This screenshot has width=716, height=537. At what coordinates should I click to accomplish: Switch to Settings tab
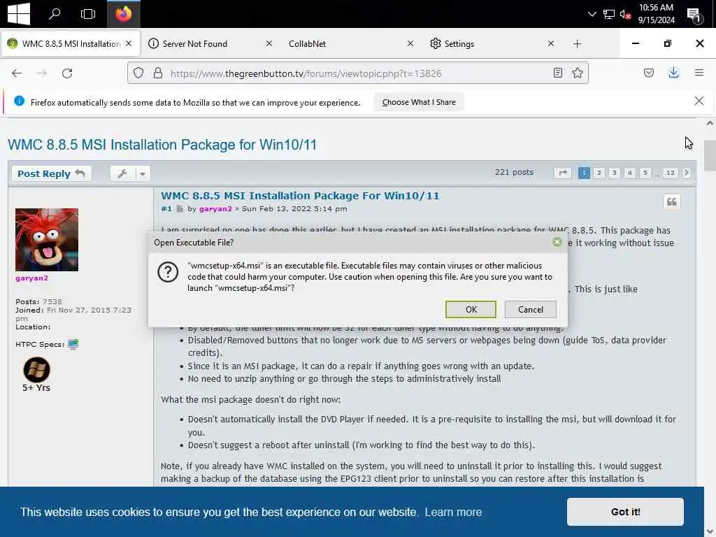pyautogui.click(x=459, y=44)
